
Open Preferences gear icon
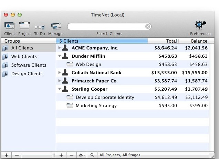[200, 25]
